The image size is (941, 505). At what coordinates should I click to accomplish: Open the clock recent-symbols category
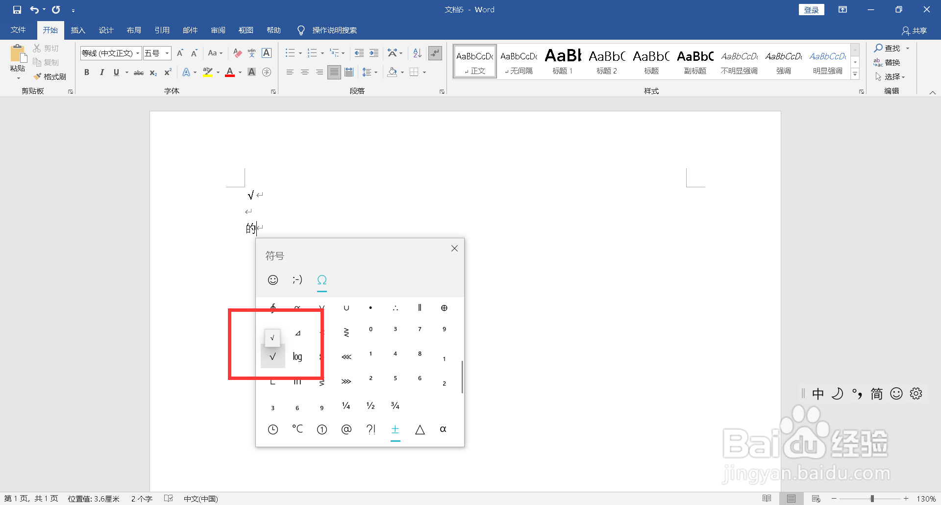click(x=273, y=429)
